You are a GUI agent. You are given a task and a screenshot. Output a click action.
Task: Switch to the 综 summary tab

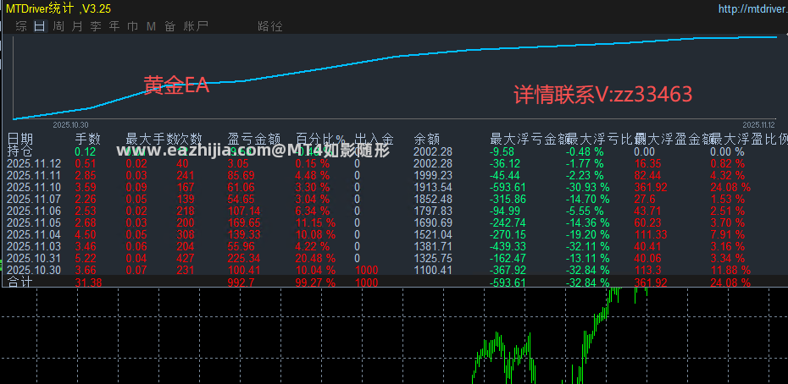(x=21, y=26)
